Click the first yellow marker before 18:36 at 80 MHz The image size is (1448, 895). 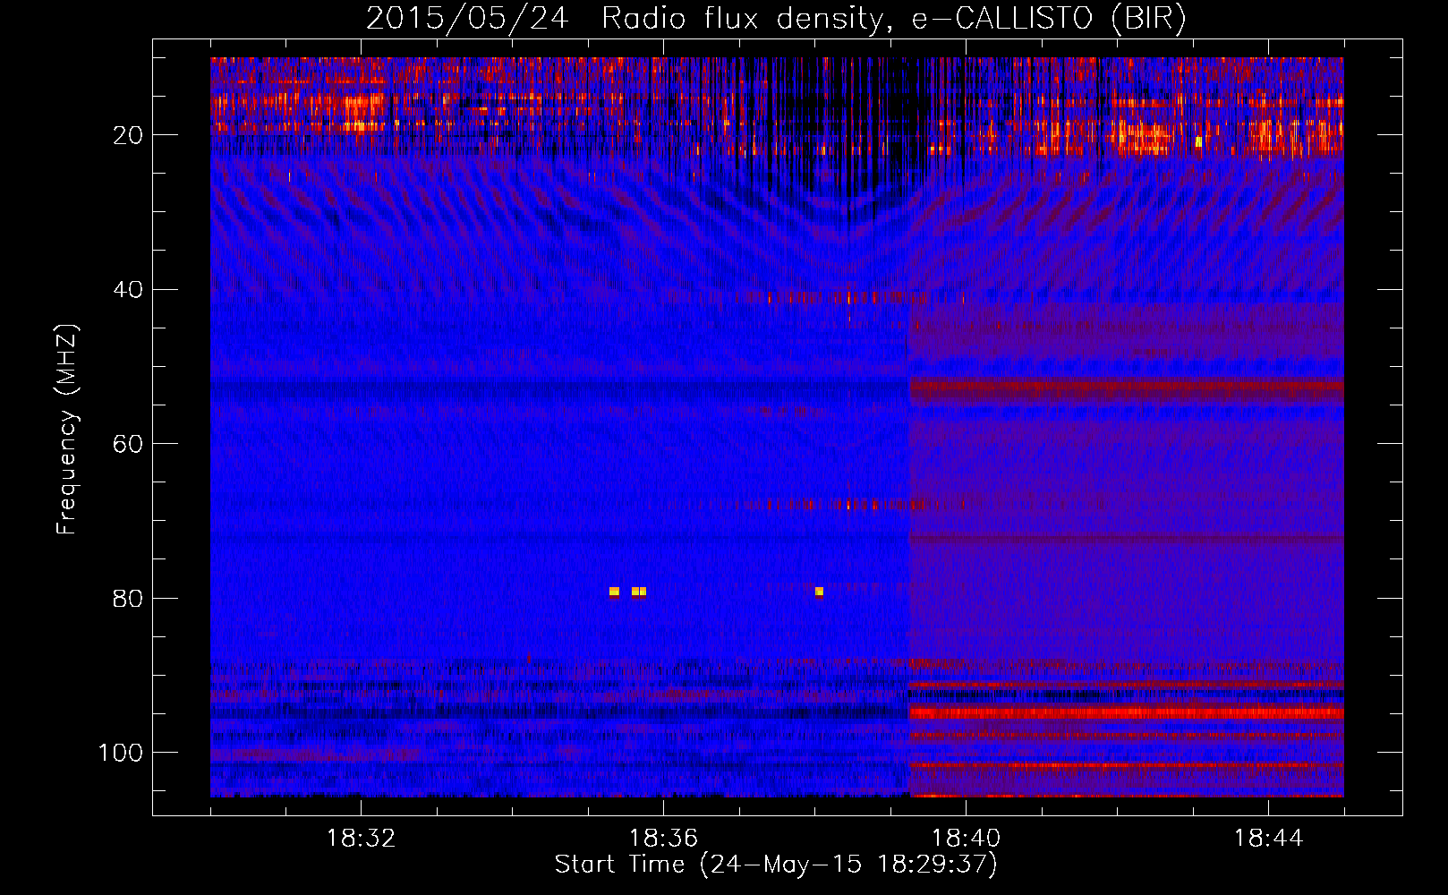point(614,592)
